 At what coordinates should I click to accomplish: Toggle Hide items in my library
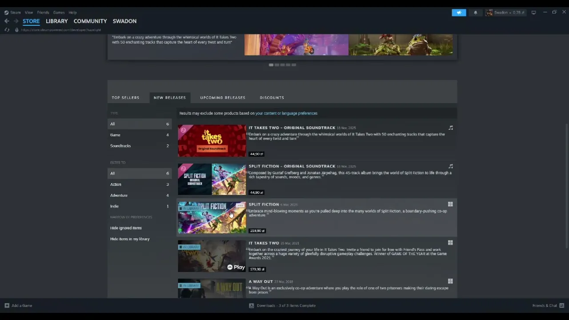point(130,239)
